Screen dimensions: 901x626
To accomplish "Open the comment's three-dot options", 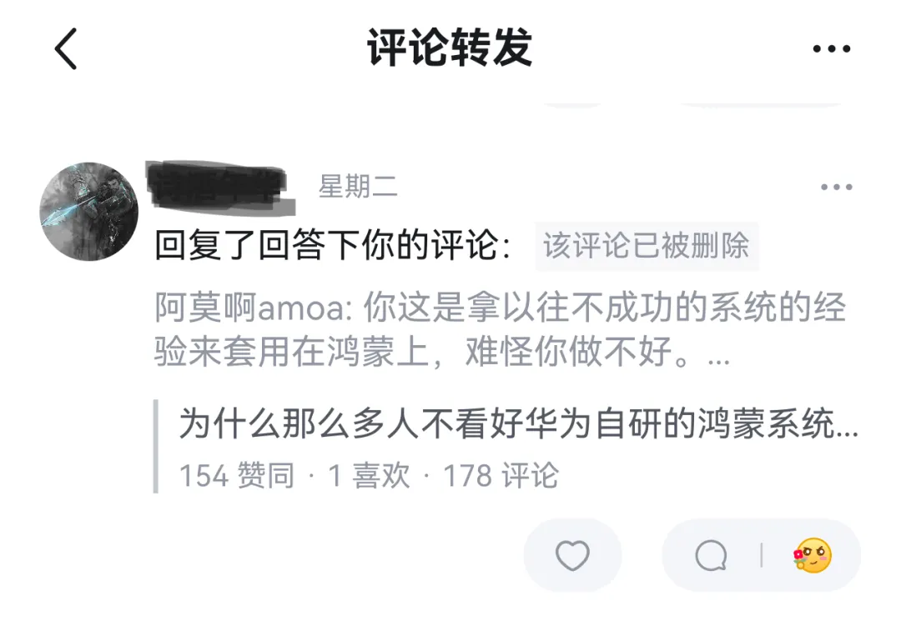I will point(836,187).
